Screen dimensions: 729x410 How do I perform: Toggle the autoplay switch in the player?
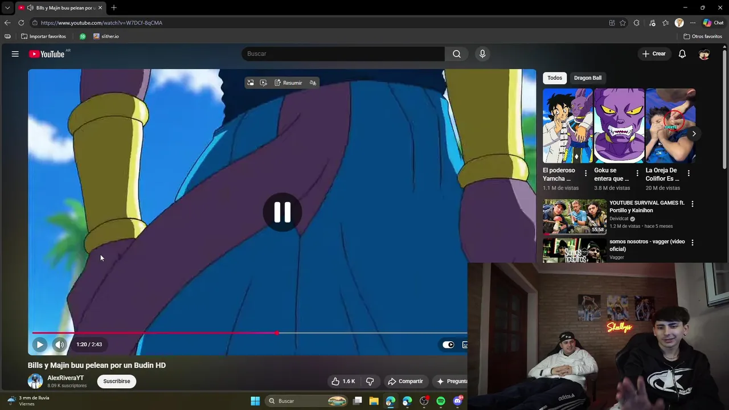(448, 345)
